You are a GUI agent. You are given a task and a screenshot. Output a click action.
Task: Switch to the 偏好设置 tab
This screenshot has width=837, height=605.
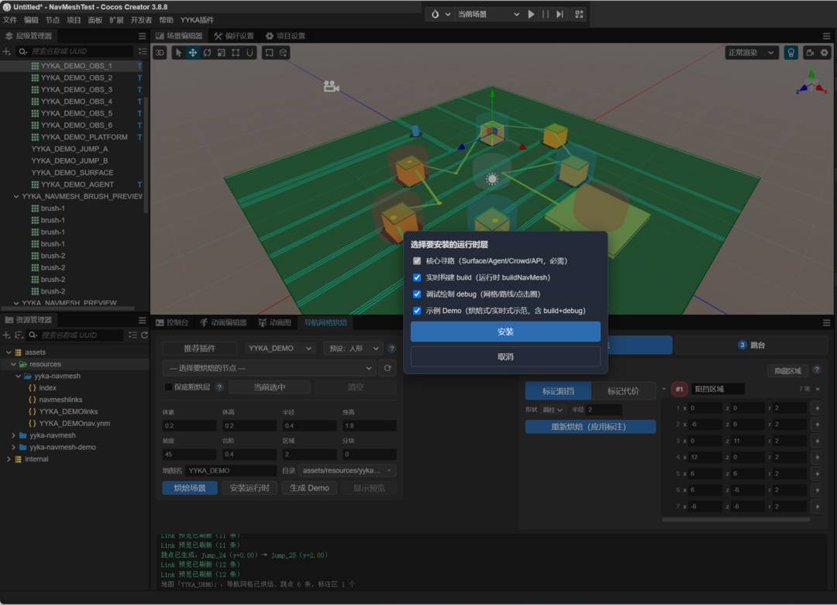tap(234, 36)
